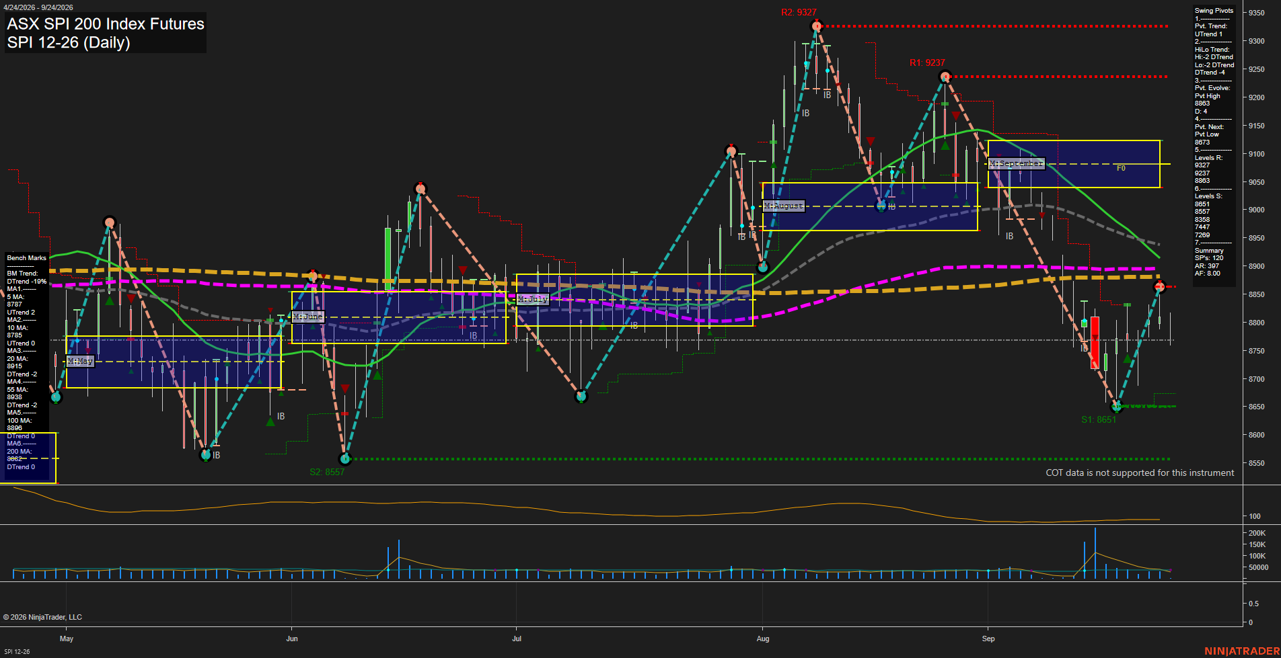
Task: Click the Swing Pivots panel heading
Action: pos(1214,11)
